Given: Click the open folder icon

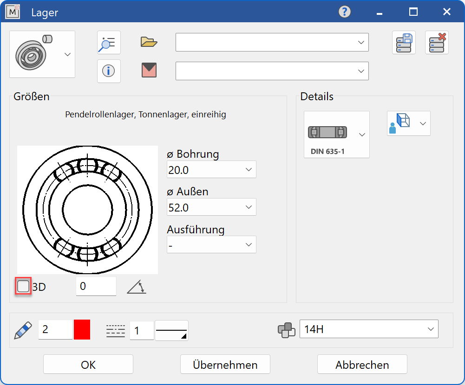Looking at the screenshot, I should pos(149,42).
